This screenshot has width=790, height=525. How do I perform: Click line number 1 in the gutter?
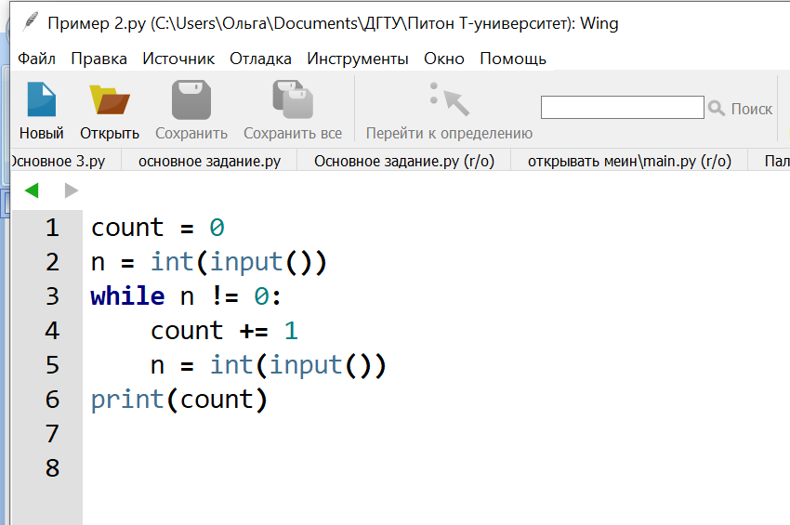(52, 228)
